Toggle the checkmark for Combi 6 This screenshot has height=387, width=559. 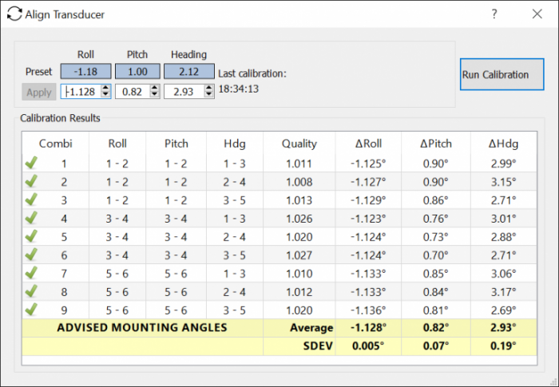(31, 255)
